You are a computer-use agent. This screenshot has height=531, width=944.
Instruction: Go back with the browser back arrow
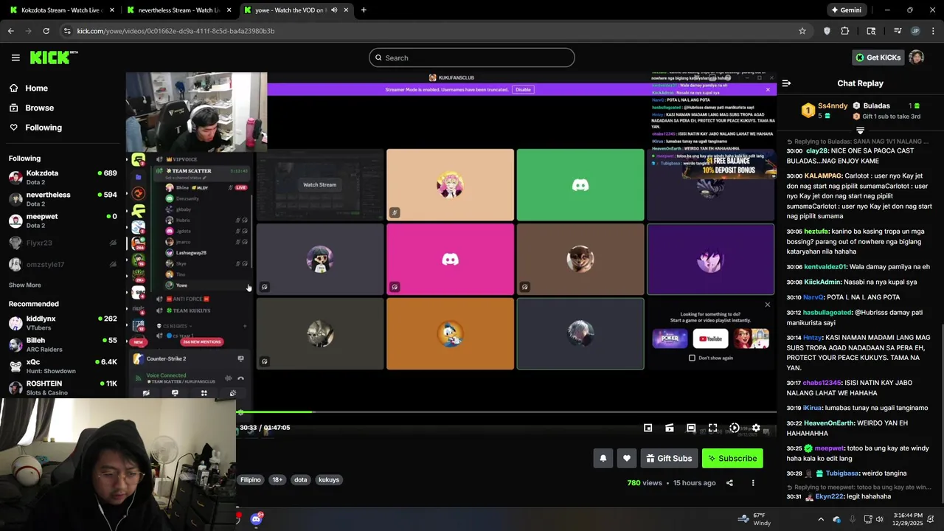(x=11, y=31)
